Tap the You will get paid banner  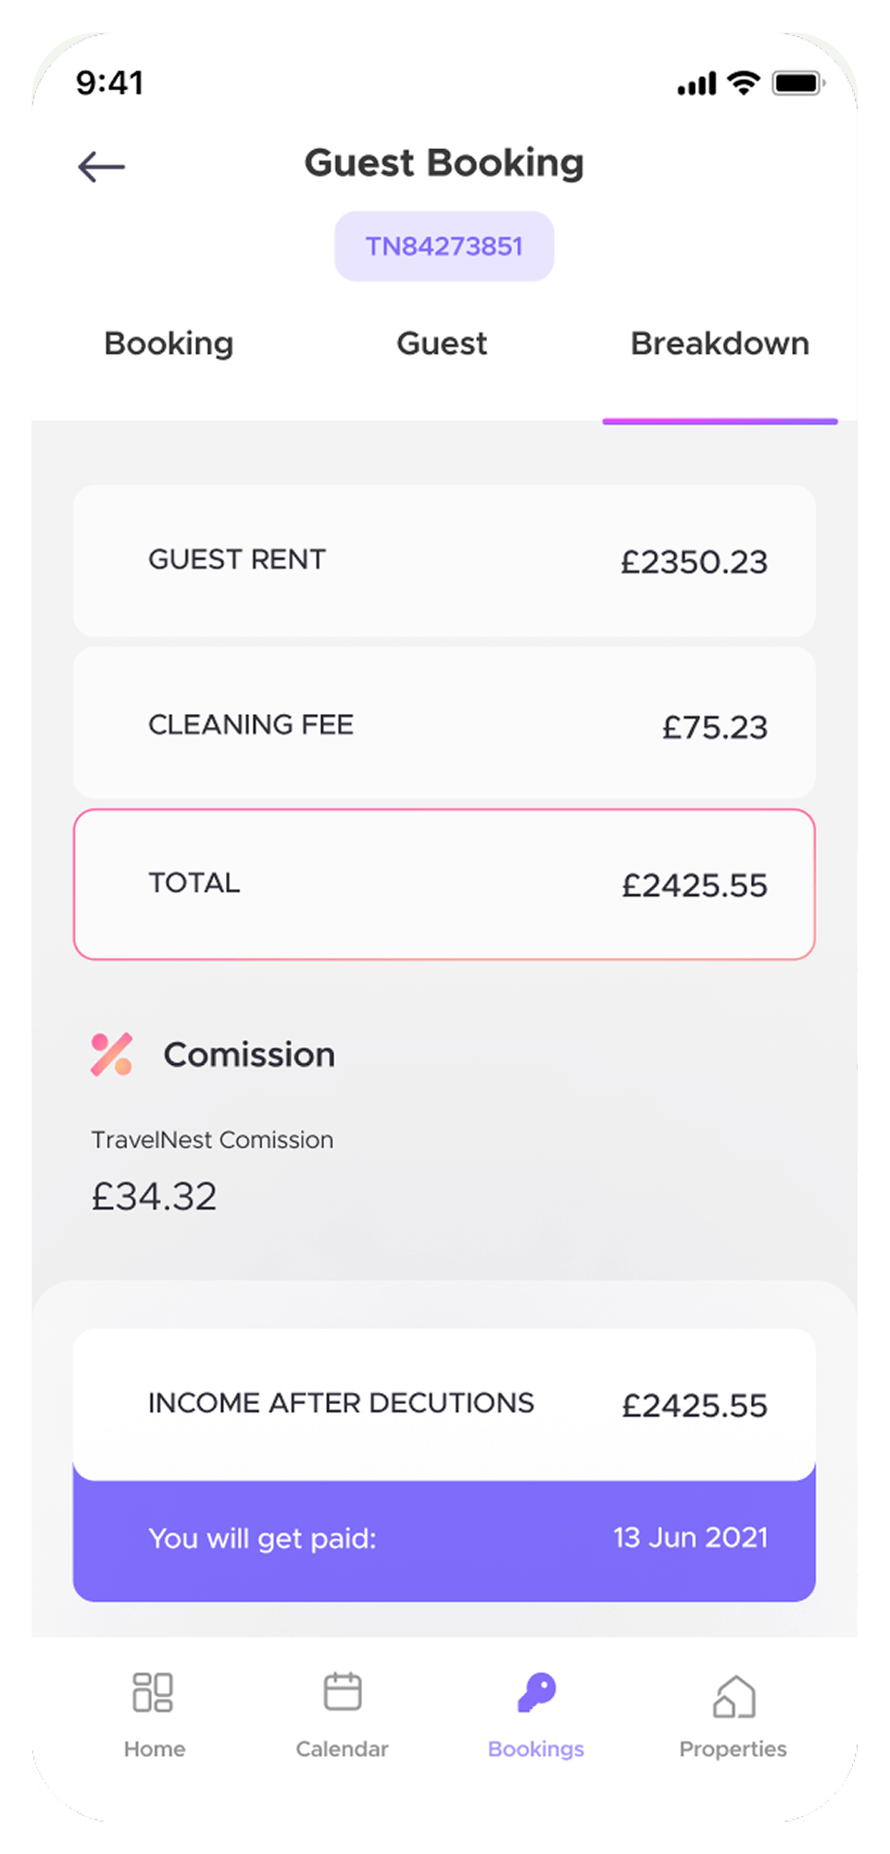coord(445,1538)
